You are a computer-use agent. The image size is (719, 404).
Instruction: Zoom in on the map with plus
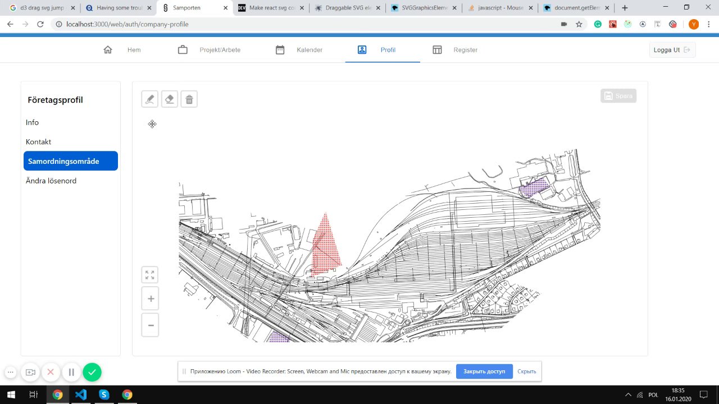coord(151,299)
